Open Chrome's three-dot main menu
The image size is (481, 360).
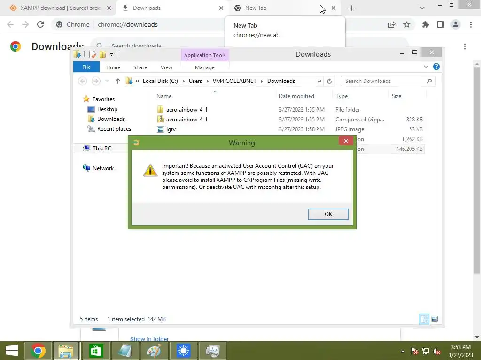pyautogui.click(x=471, y=24)
